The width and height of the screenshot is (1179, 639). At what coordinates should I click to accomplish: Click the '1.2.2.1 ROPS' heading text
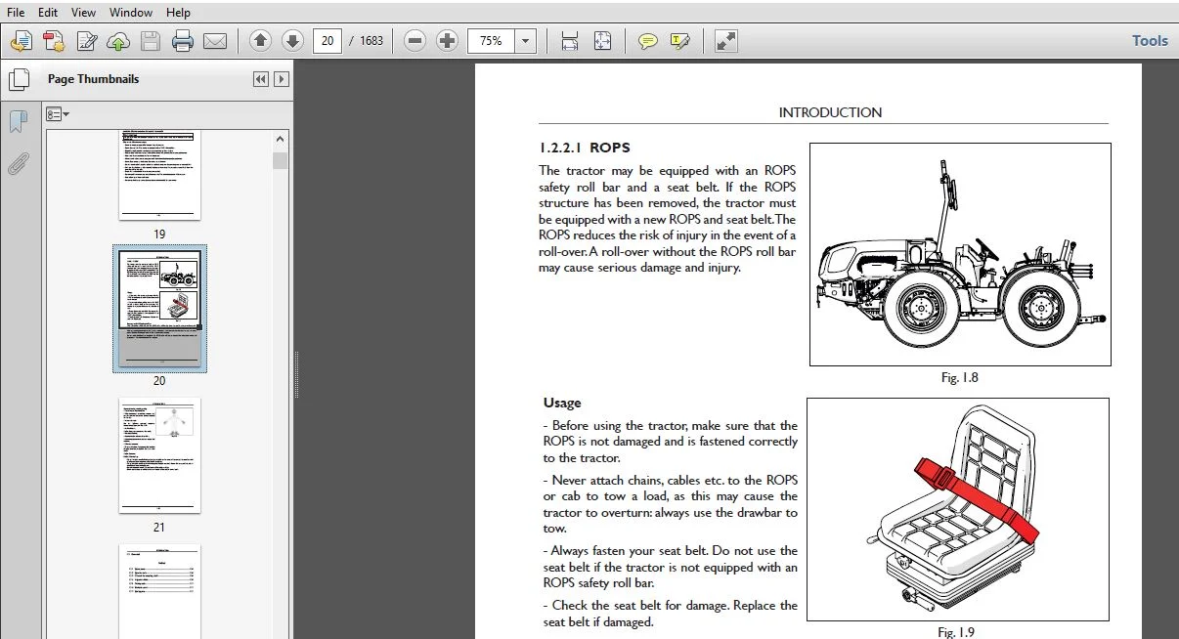point(585,149)
